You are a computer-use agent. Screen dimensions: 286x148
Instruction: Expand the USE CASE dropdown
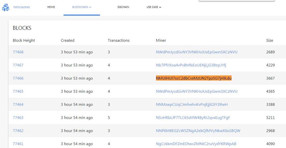coord(154,7)
